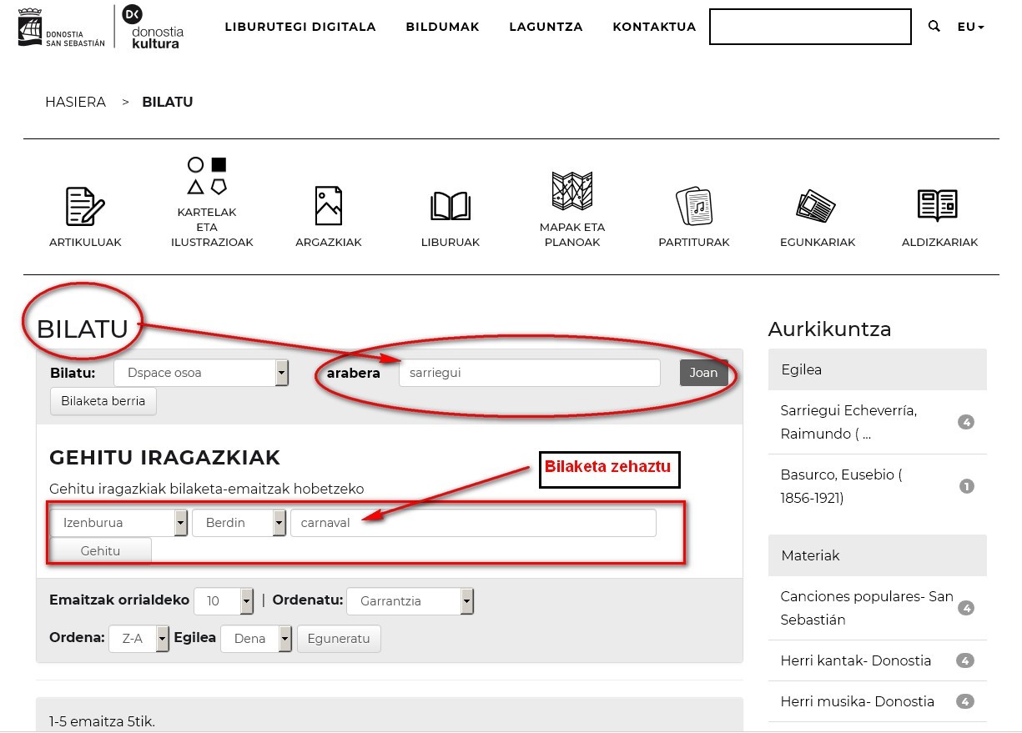Open the Liburutegi Digitala menu
This screenshot has height=733, width=1022.
[300, 27]
